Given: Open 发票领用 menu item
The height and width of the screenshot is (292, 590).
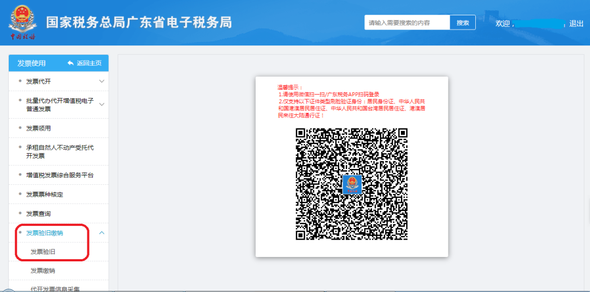Looking at the screenshot, I should (x=38, y=128).
